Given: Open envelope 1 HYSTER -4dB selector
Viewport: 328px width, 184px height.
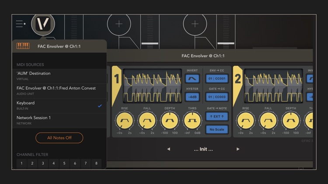Looking at the screenshot, I should (x=192, y=97).
